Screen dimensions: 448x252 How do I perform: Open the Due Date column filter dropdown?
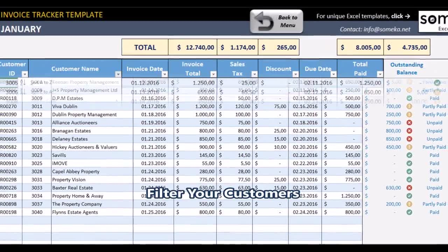334,75
